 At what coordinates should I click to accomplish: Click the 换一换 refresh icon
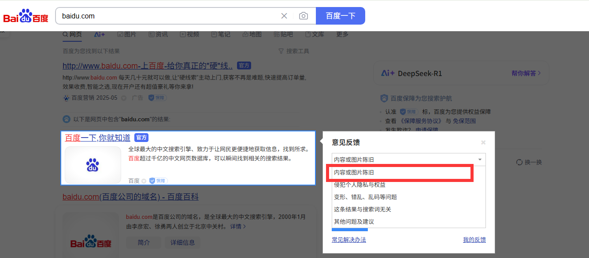click(x=519, y=162)
